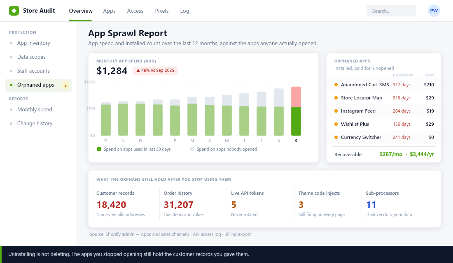This screenshot has height=263, width=453.
Task: Click the UNOPENED column header
Action: click(403, 75)
